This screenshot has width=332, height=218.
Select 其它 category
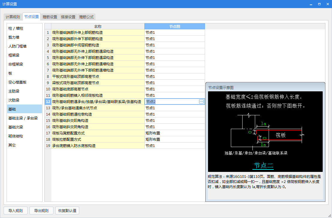click(25, 145)
